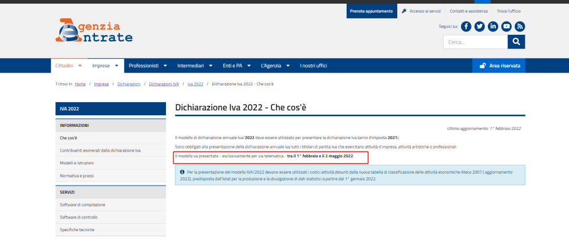This screenshot has width=569, height=240.
Task: Expand the Imprese dropdown arrow
Action: (116, 66)
